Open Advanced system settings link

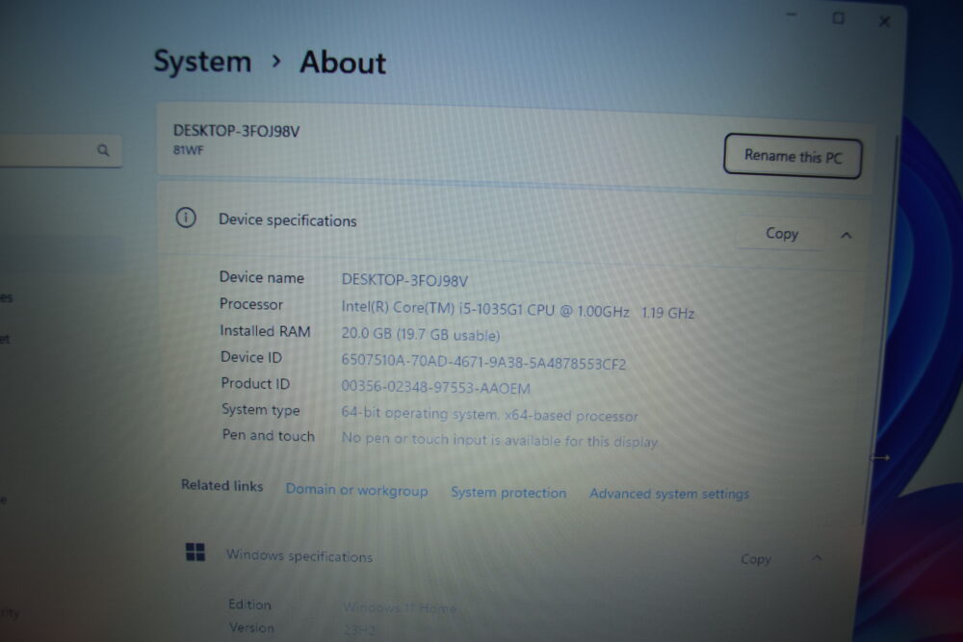pyautogui.click(x=669, y=494)
